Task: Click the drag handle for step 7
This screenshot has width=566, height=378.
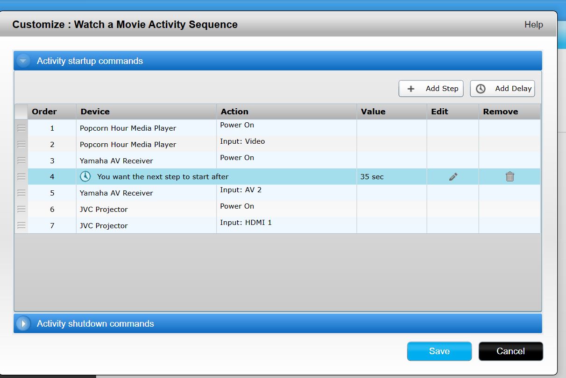Action: point(21,225)
